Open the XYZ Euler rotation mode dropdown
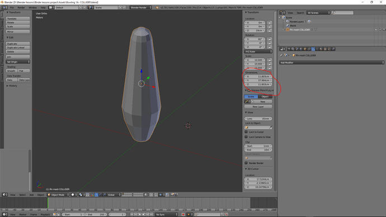Image resolution: width=386 pixels, height=217 pixels. pos(258,51)
